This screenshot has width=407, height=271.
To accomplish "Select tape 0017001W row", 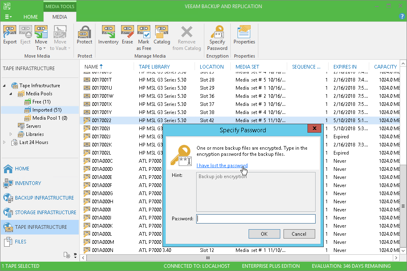I will [240, 96].
